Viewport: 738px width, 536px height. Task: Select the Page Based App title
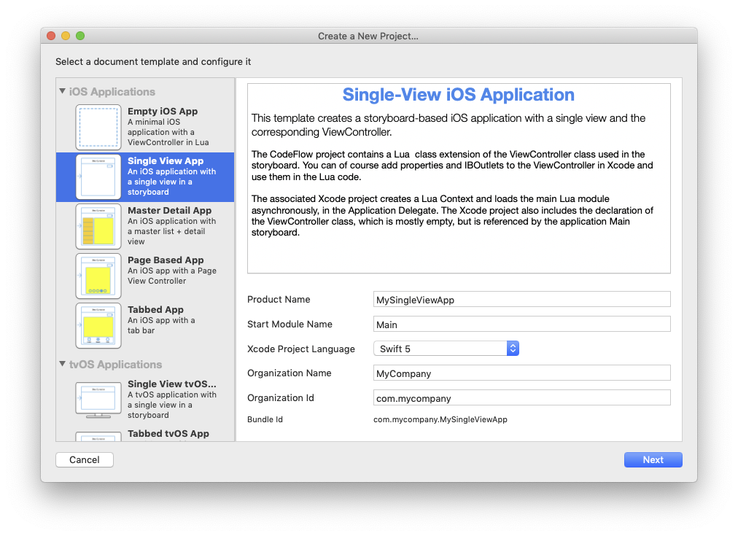pyautogui.click(x=166, y=260)
